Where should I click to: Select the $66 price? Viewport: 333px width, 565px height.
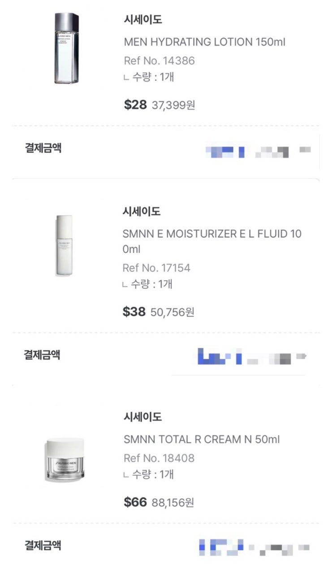pyautogui.click(x=135, y=502)
